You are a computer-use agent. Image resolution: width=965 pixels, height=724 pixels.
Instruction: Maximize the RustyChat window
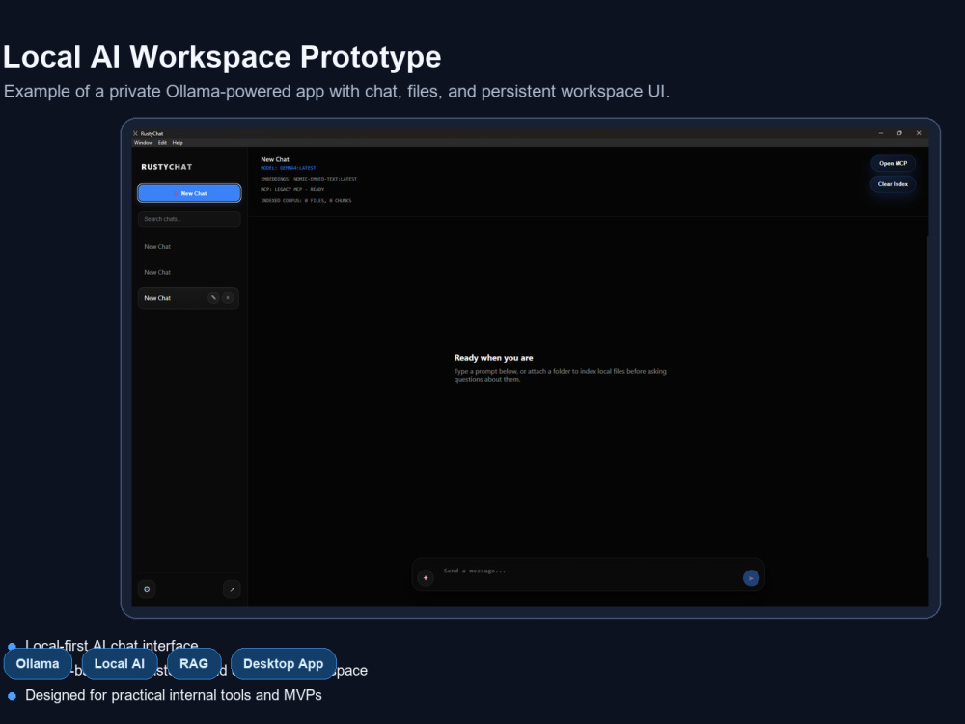click(899, 133)
